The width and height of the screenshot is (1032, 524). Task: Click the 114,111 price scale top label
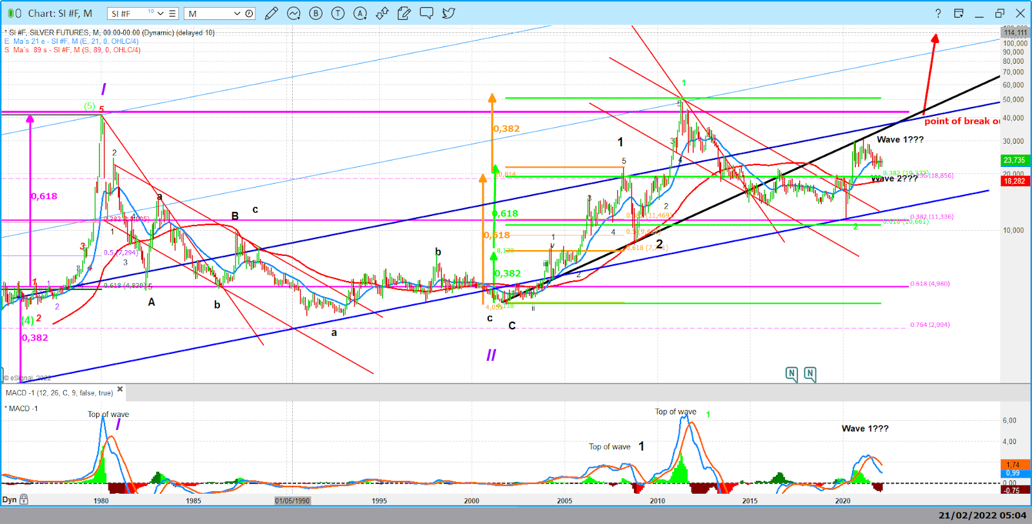(1015, 33)
